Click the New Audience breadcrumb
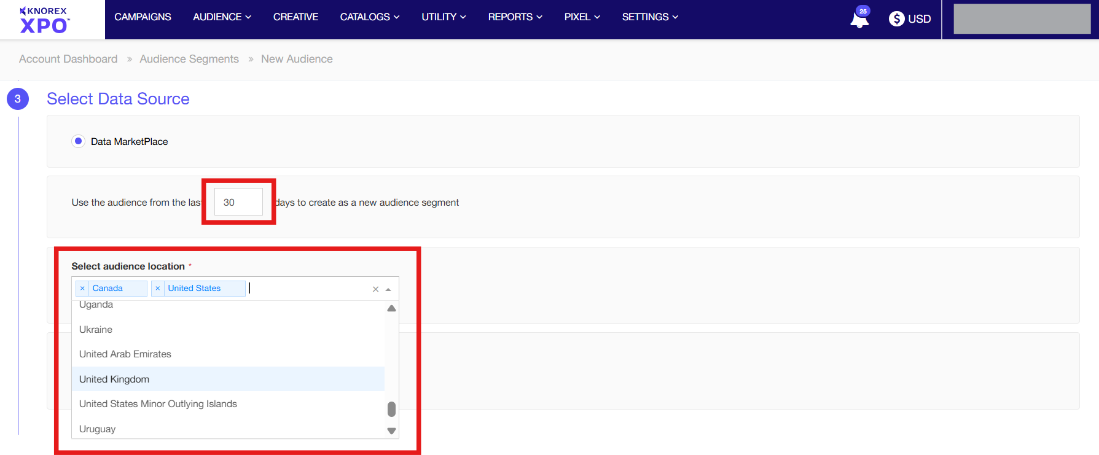The image size is (1099, 455). point(297,59)
